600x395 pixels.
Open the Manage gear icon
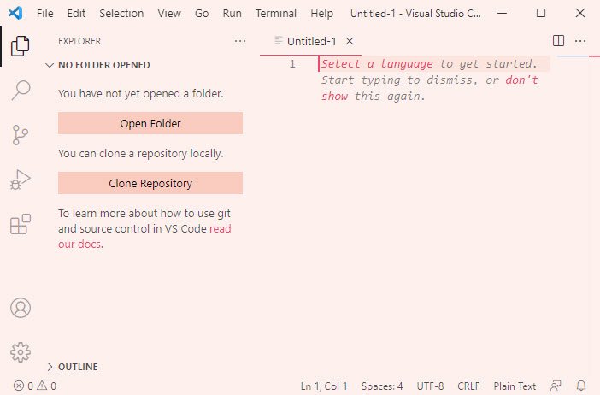21,351
